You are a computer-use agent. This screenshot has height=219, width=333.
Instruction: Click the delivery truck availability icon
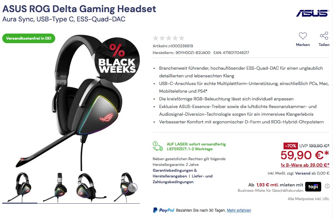[x=158, y=146]
